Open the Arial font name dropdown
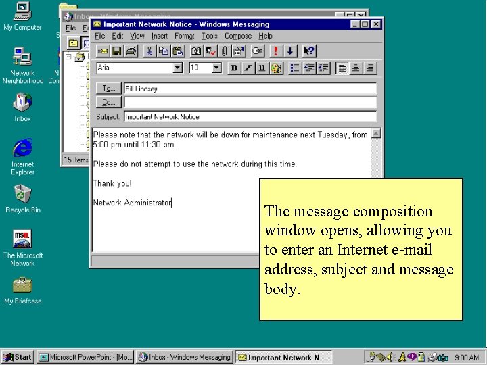The image size is (487, 365). pyautogui.click(x=178, y=68)
